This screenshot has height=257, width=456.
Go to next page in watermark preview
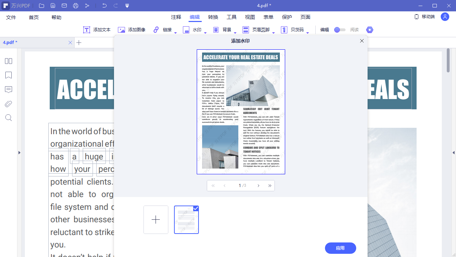(x=258, y=186)
